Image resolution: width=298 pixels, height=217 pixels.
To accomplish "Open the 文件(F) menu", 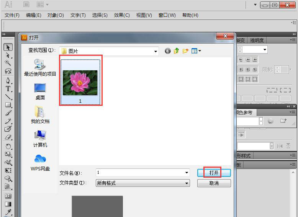I will 12,15.
